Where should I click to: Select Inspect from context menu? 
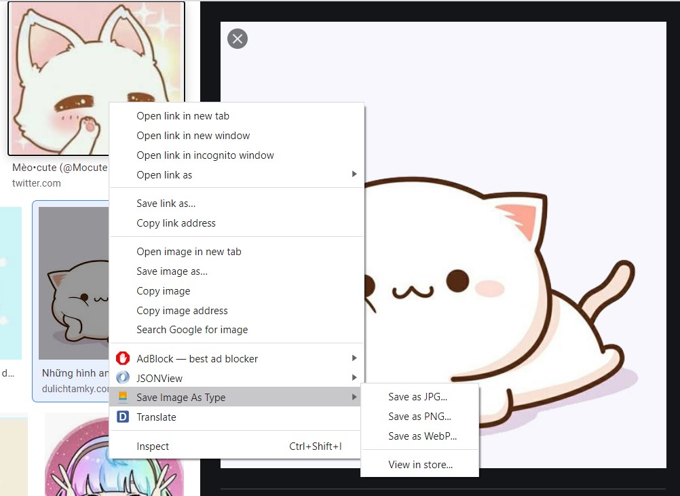coord(235,446)
